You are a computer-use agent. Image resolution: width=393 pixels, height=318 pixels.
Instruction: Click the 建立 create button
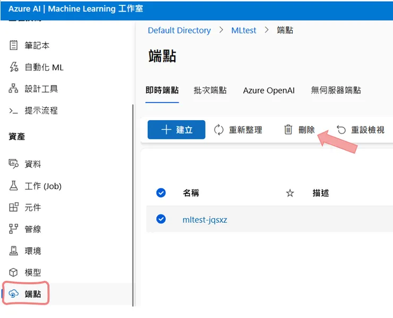[x=176, y=130]
